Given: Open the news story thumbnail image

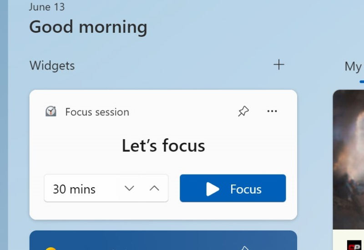Looking at the screenshot, I should (349, 159).
